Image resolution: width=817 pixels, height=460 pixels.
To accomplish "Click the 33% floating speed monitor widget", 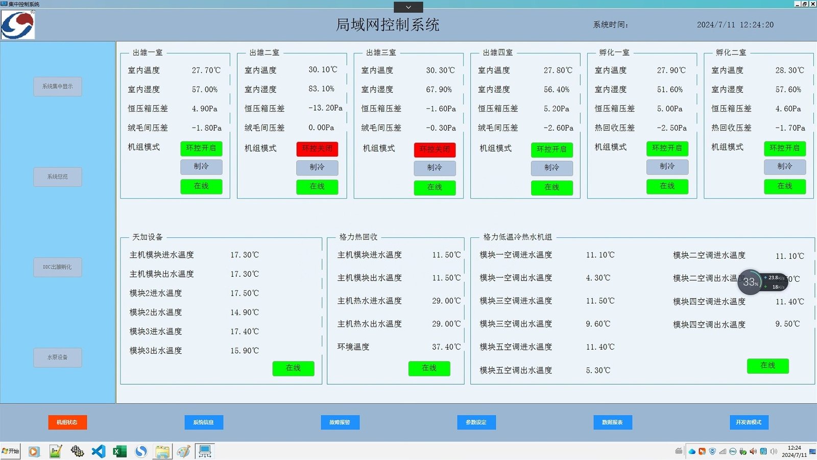I will tap(750, 282).
